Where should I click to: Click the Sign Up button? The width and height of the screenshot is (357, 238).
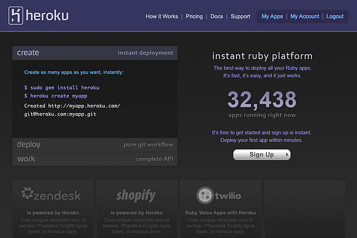(262, 154)
